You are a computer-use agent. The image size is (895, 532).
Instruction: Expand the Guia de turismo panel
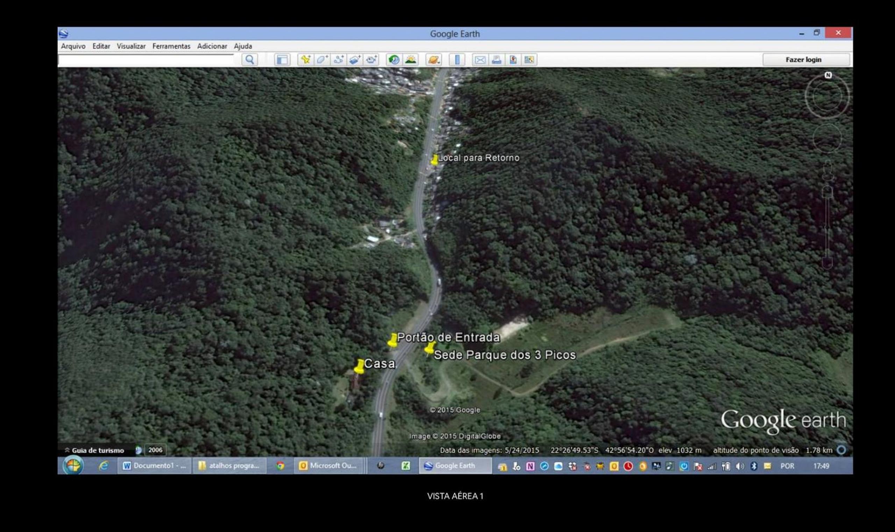click(94, 450)
